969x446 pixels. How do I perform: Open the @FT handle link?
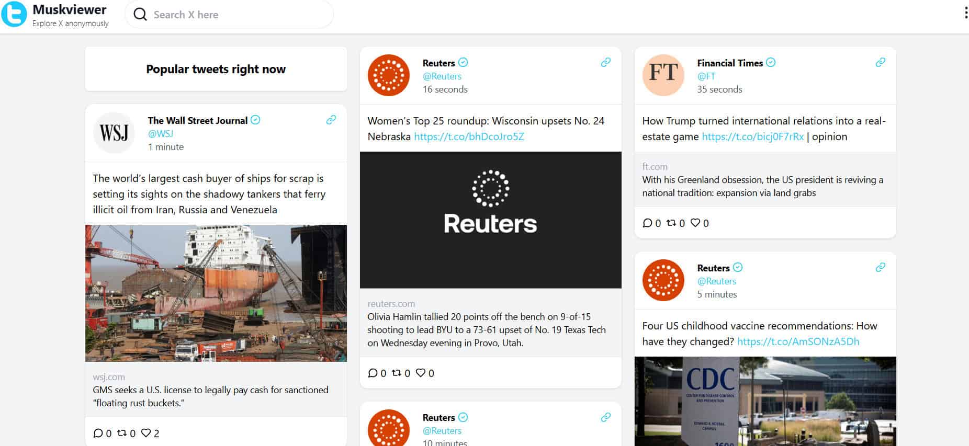[x=706, y=76]
